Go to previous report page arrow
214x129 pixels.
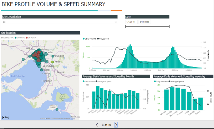point(97,125)
